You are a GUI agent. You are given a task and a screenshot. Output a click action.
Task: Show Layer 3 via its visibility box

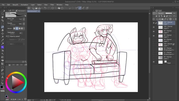pyautogui.click(x=154, y=40)
